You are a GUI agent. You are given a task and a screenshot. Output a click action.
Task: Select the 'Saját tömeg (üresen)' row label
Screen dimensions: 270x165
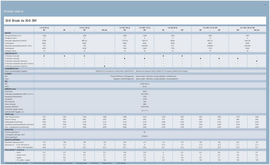(x=12, y=117)
